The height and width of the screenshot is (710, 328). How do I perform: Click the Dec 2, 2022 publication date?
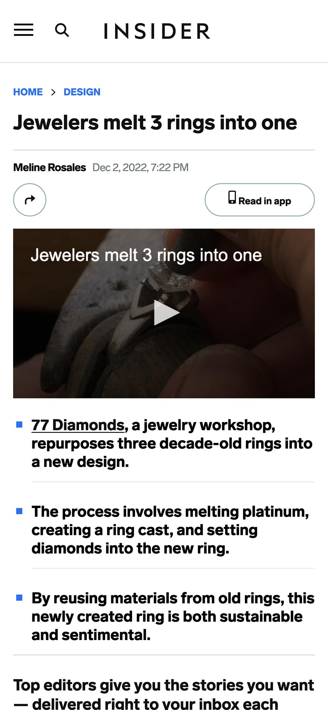tap(140, 168)
